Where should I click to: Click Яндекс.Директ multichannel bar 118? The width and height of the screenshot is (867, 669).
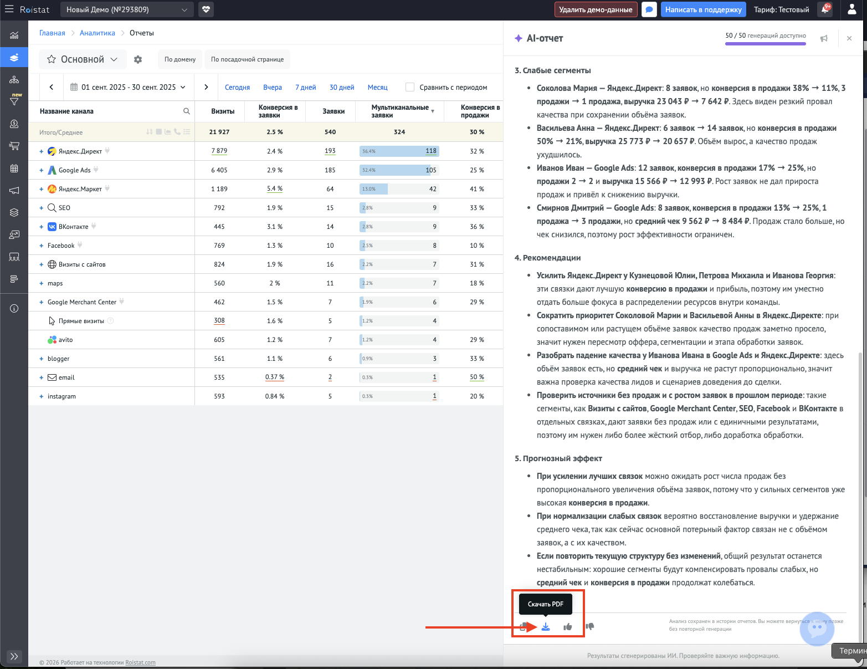pos(399,151)
